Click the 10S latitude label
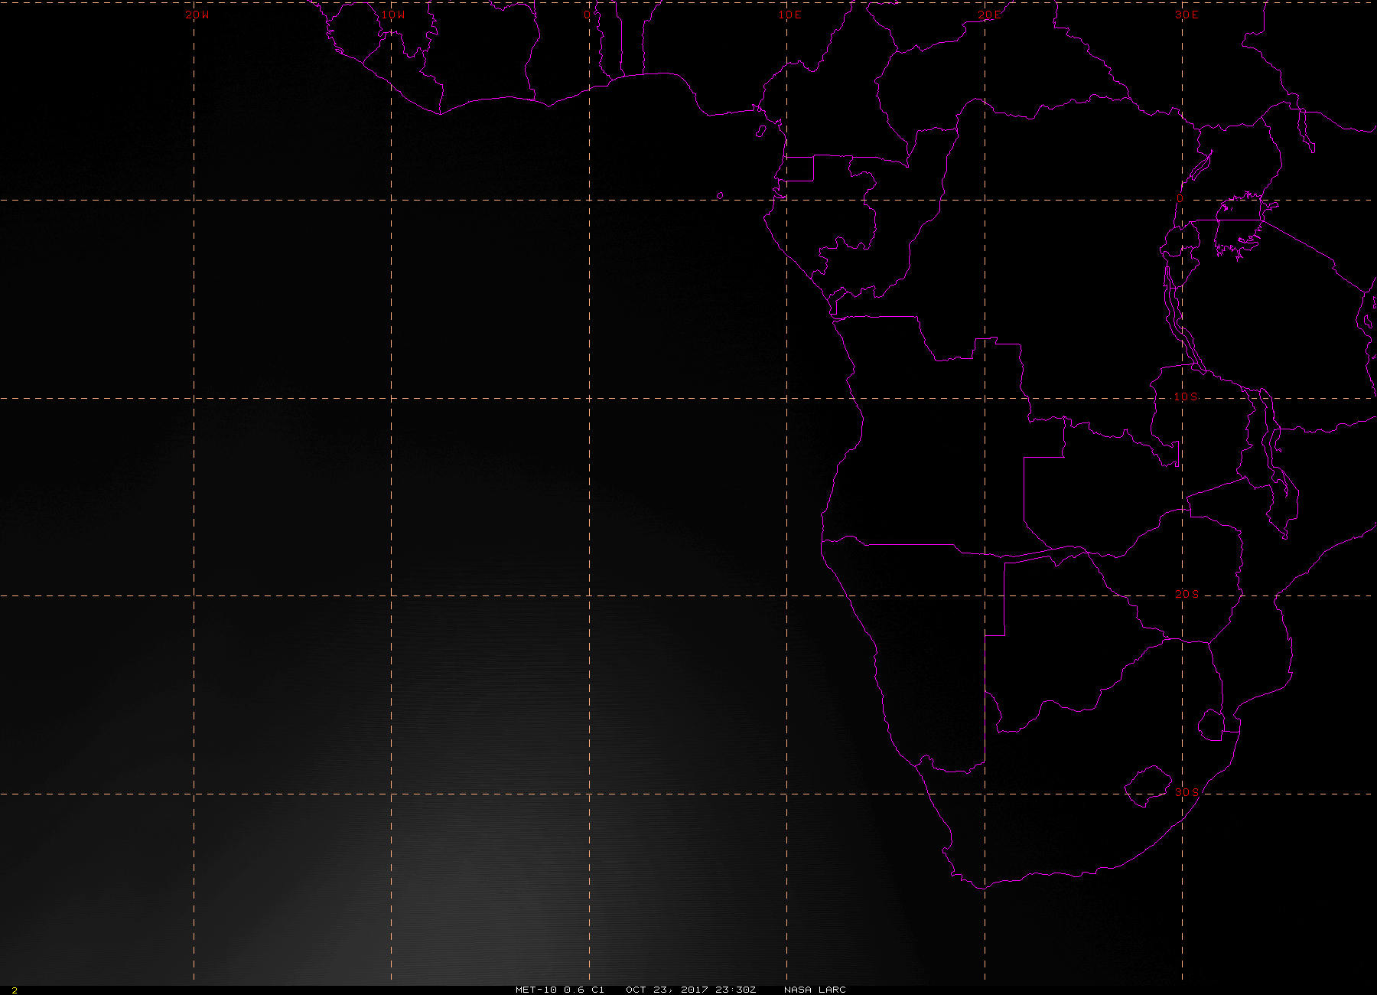Viewport: 1377px width, 995px height. pos(1187,397)
